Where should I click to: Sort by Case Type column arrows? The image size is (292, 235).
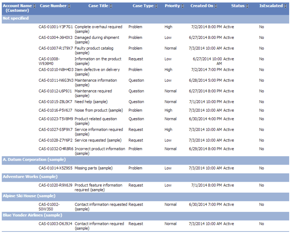pos(156,6)
